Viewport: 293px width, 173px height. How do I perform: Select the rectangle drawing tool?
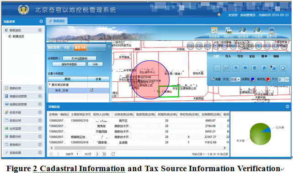[x=245, y=68]
